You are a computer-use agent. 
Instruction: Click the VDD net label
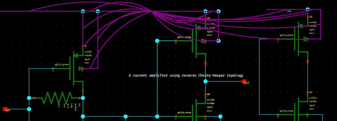289,11
